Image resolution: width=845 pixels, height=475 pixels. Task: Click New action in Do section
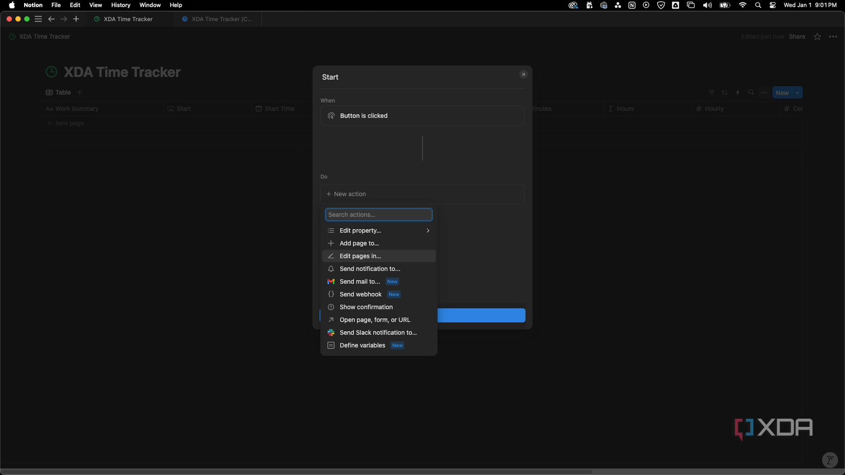pos(422,194)
